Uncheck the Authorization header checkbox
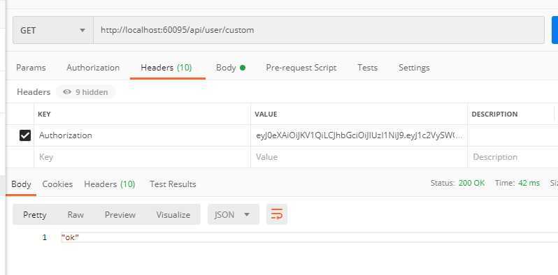The image size is (558, 275). 25,135
